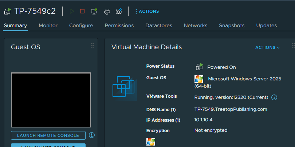Click Windows logo beside Microsoft Windows Server 2025

(199, 79)
